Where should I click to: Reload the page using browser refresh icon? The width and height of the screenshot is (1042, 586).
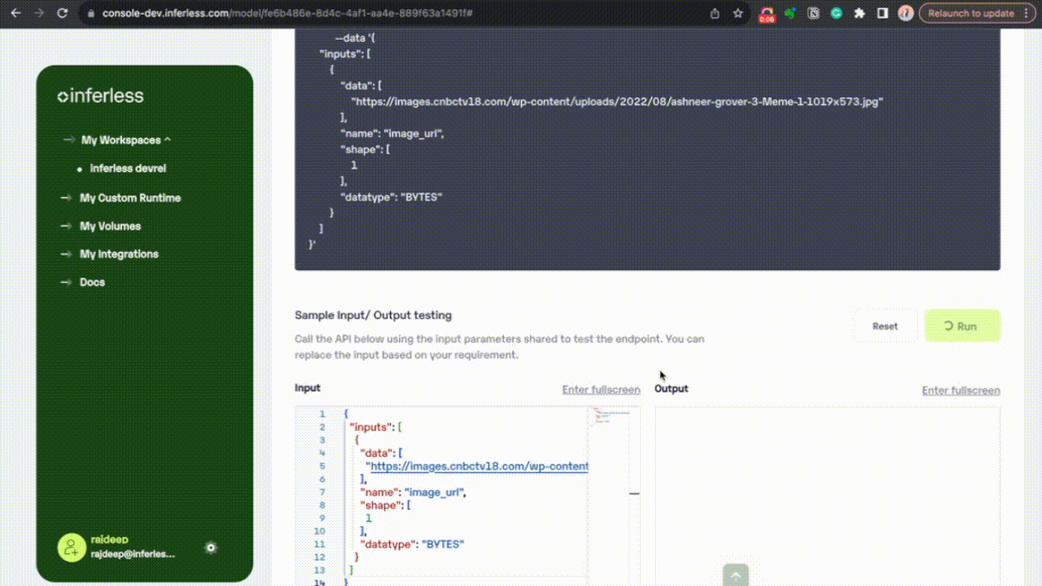[x=63, y=13]
